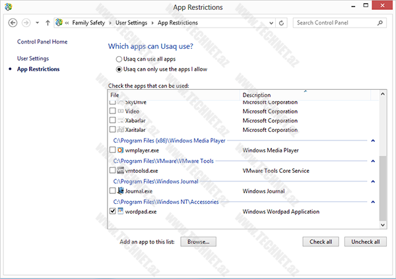Tick the Journal.exe checkbox
The width and height of the screenshot is (396, 279).
[112, 191]
